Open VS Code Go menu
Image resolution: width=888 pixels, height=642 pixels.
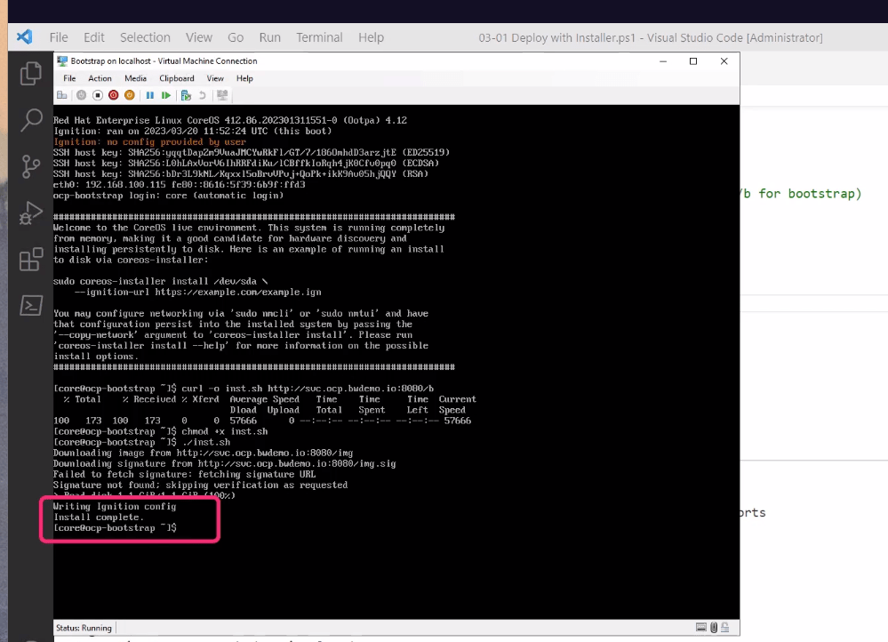(236, 37)
